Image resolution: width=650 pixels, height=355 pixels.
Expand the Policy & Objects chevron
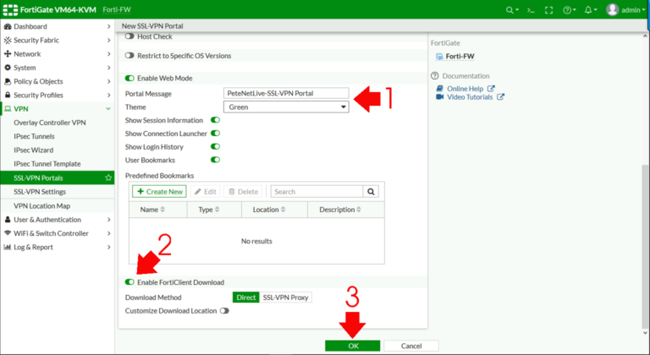tap(108, 81)
